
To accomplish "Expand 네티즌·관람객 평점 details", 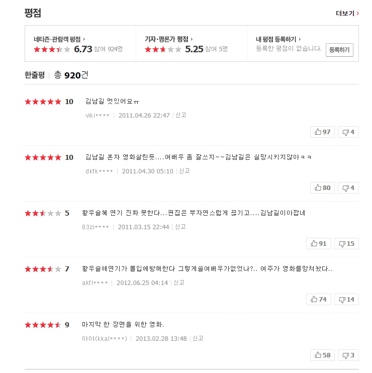I will coord(59,39).
